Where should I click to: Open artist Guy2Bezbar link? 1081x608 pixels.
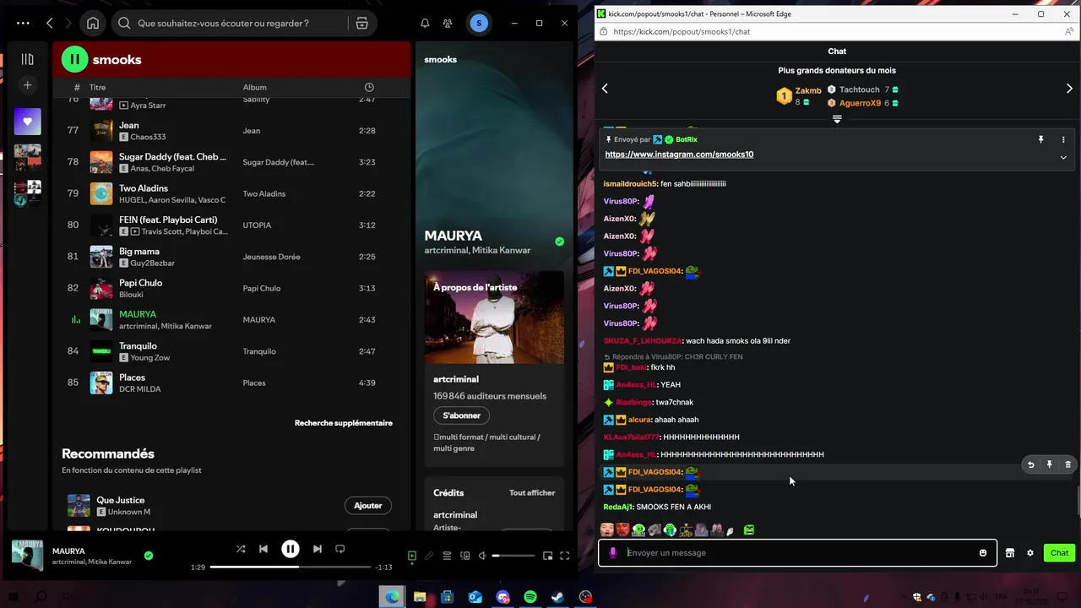(x=153, y=263)
